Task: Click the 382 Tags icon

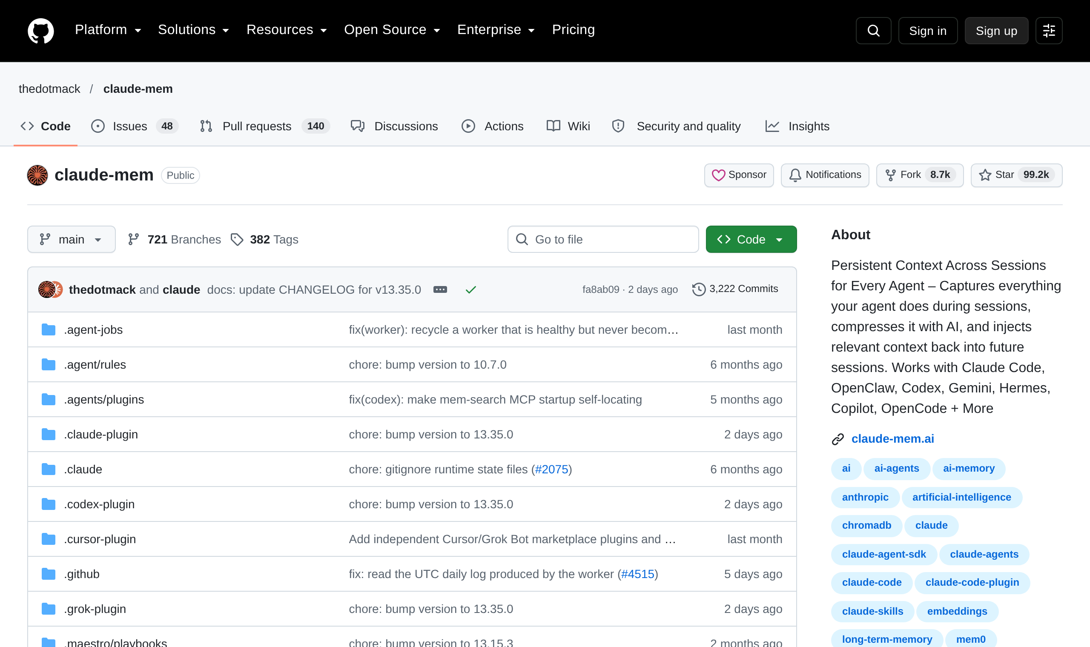Action: click(237, 239)
